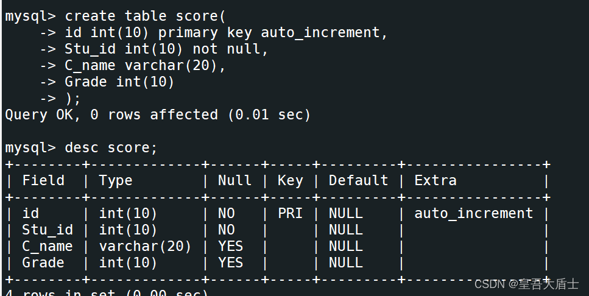Click the YES value in C_name row
Image resolution: width=589 pixels, height=296 pixels.
[x=231, y=247]
